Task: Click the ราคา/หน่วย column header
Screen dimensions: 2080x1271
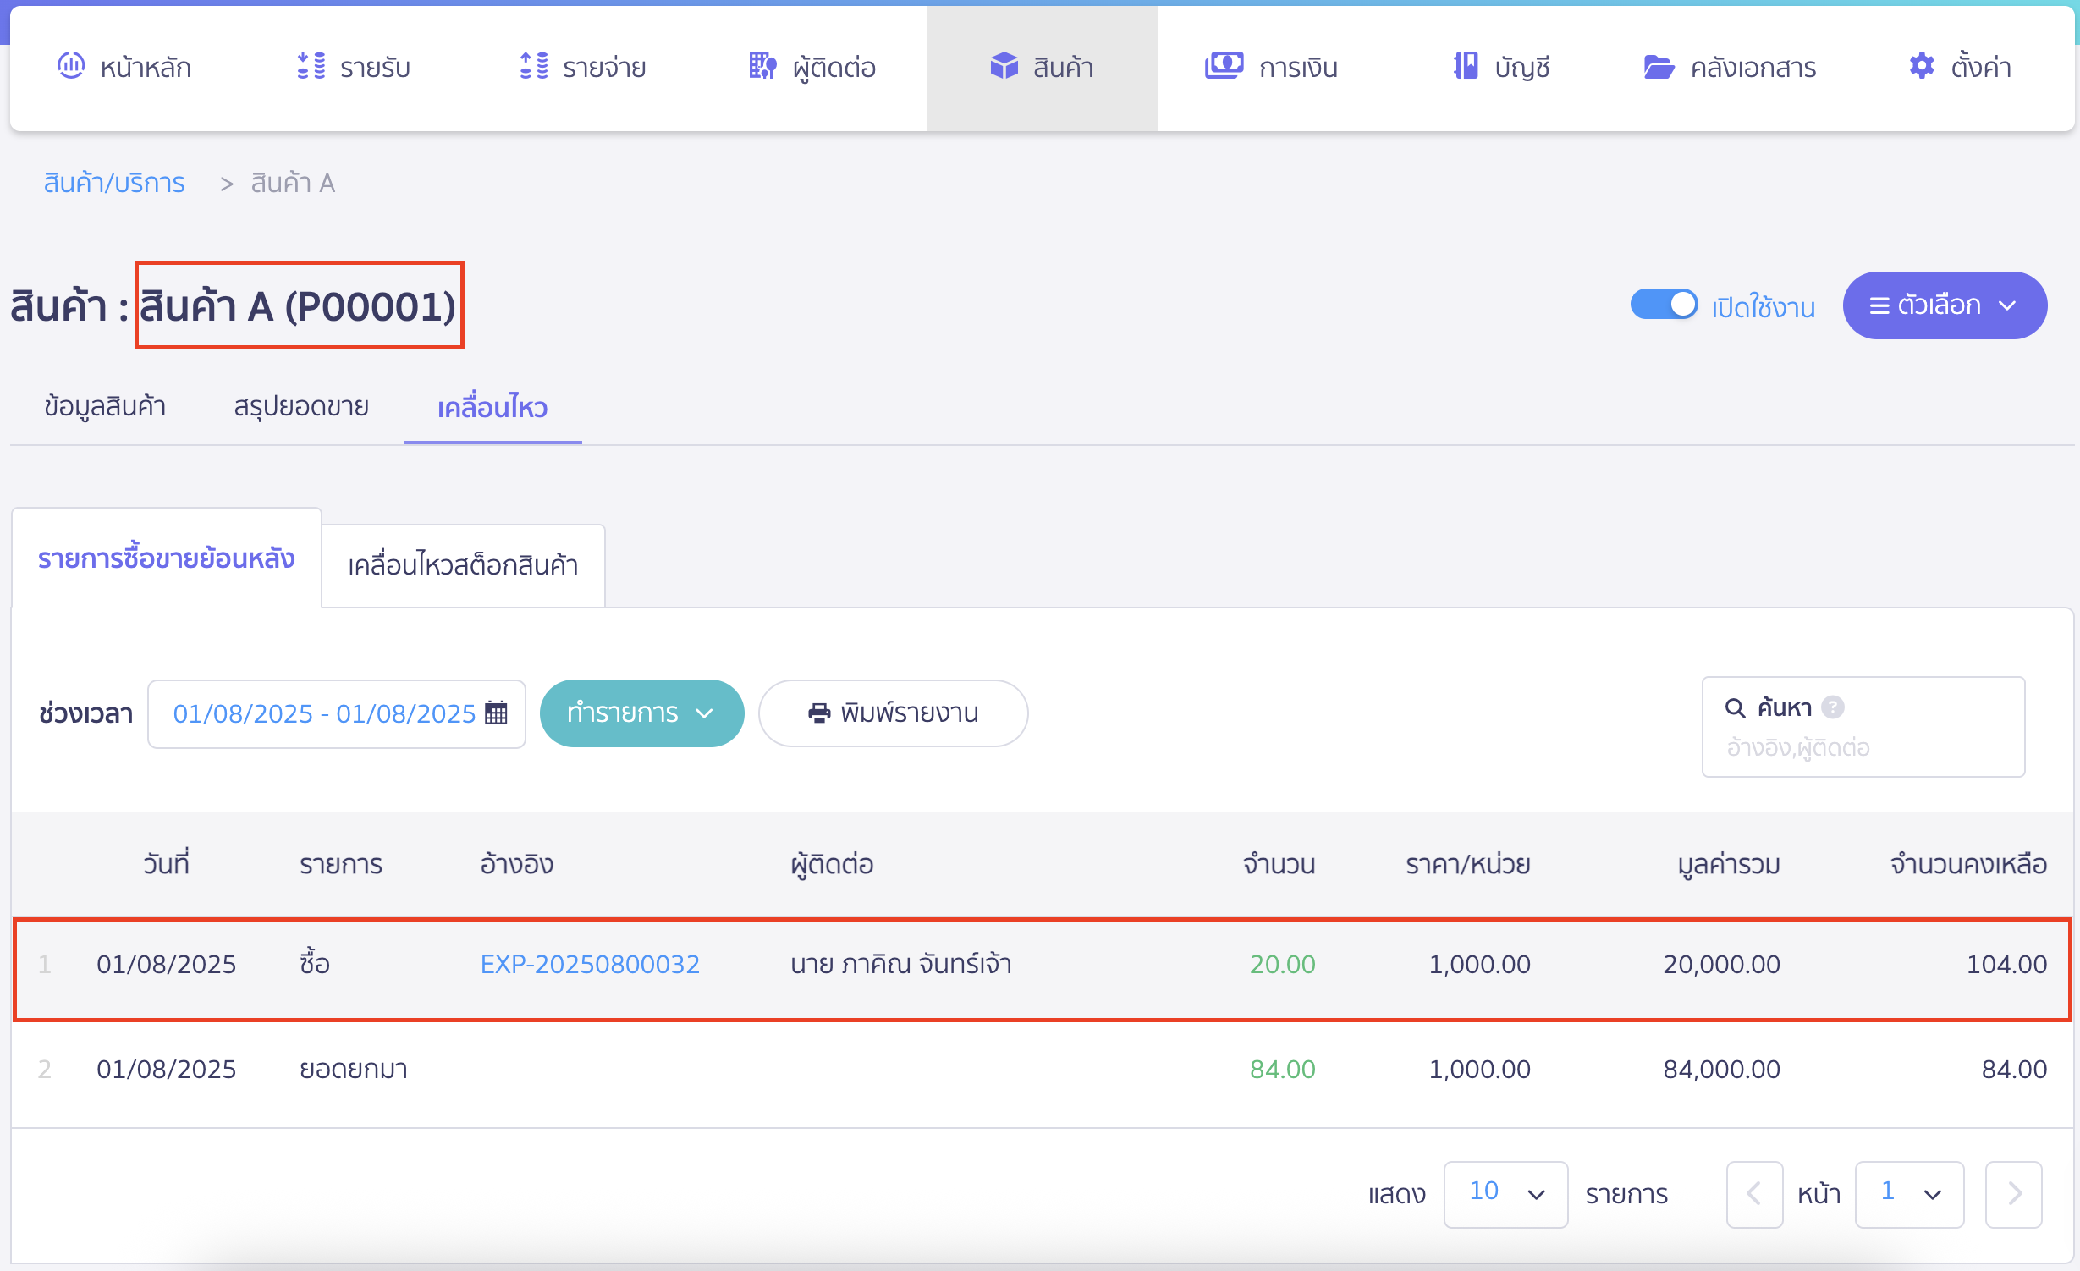Action: click(x=1467, y=864)
